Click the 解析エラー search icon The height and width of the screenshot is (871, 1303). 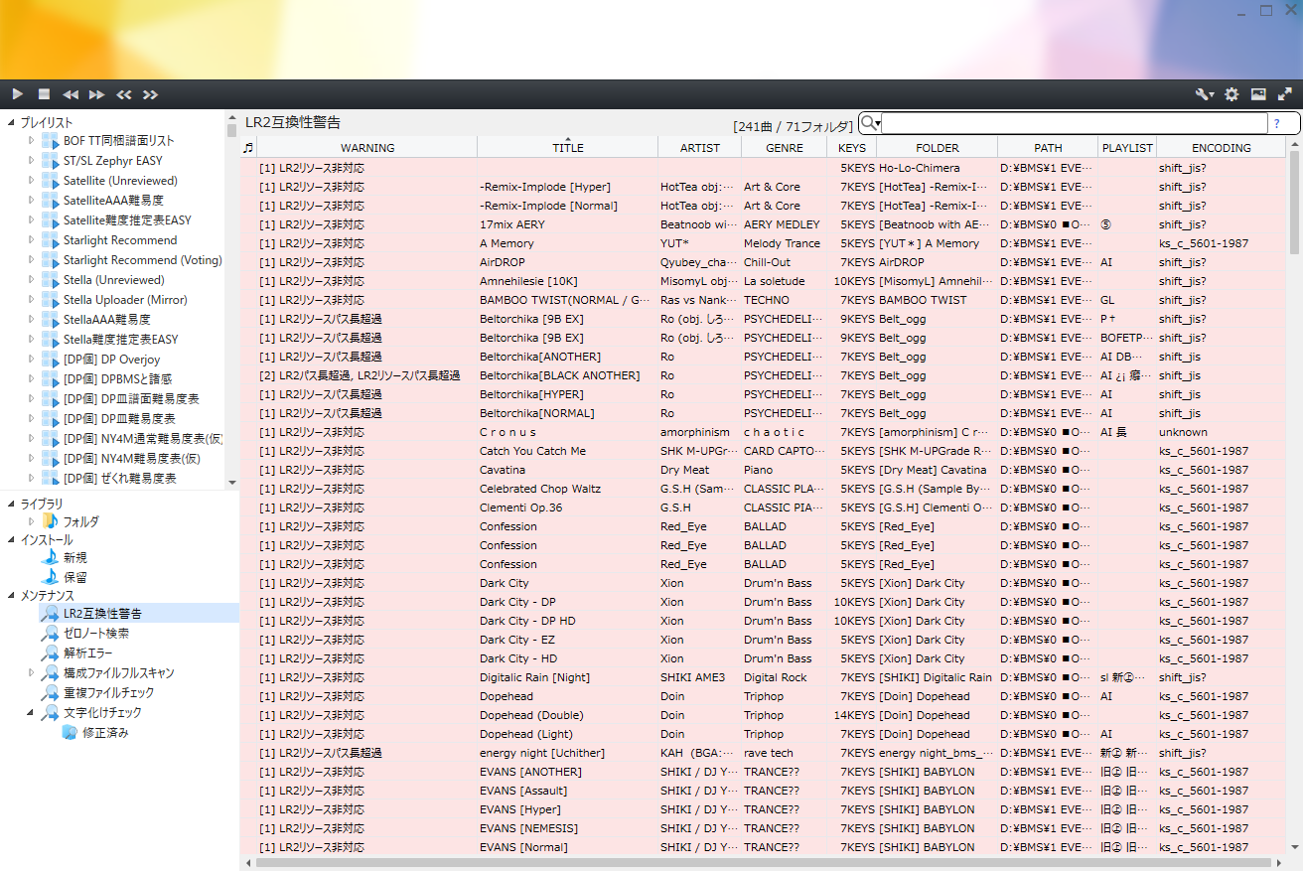point(50,653)
